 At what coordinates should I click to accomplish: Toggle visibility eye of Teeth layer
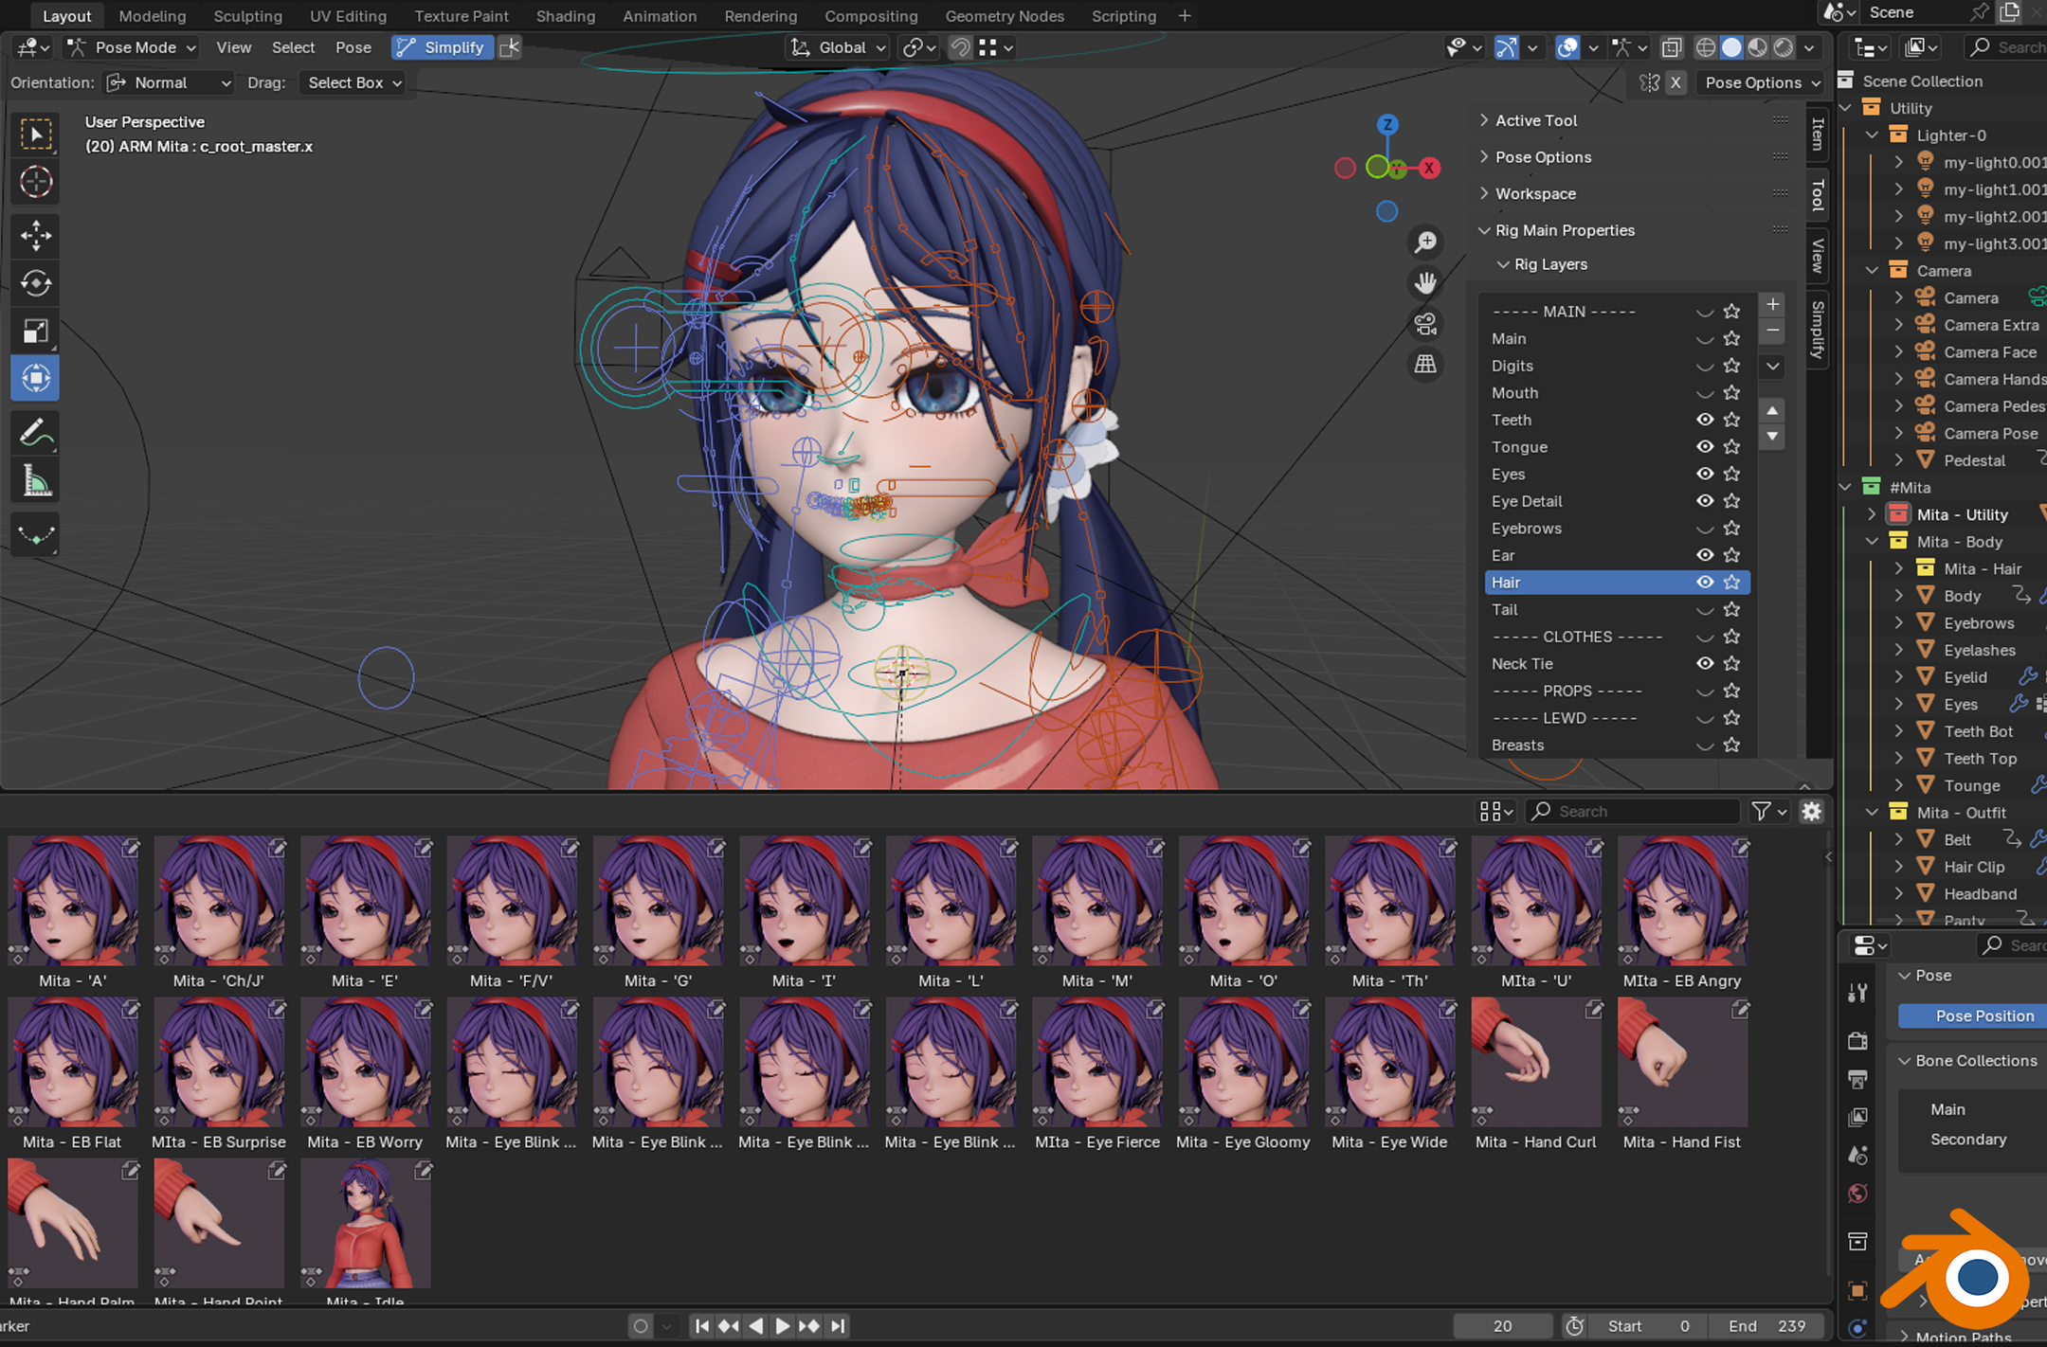1705,419
